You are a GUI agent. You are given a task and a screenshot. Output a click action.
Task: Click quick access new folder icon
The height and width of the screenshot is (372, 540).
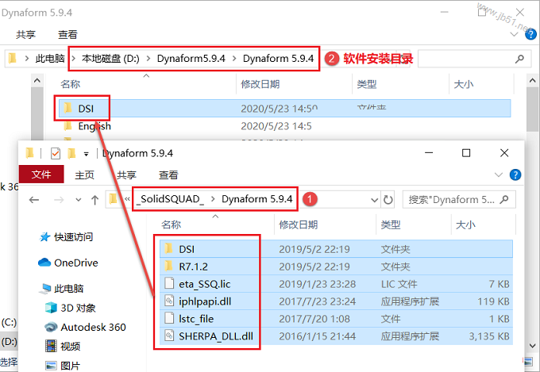(x=71, y=153)
